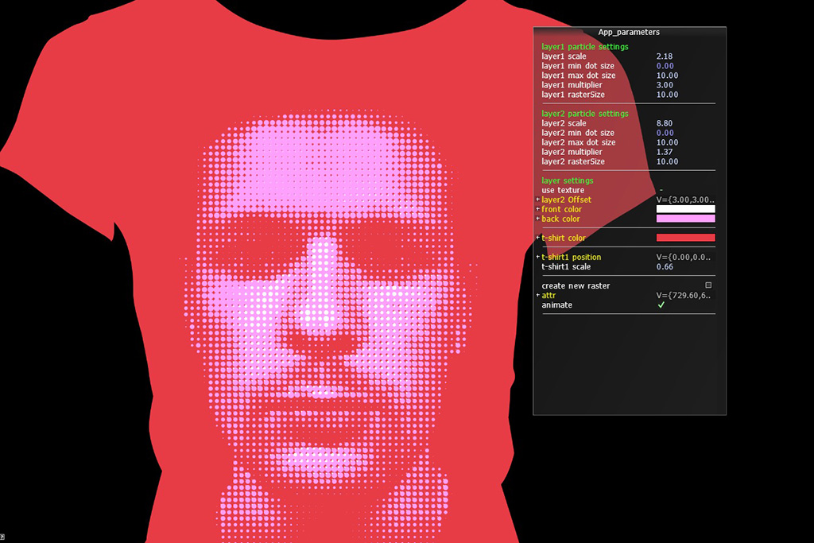Click the red t-shirt color swatch
Viewport: 814px width, 543px height.
(x=684, y=238)
